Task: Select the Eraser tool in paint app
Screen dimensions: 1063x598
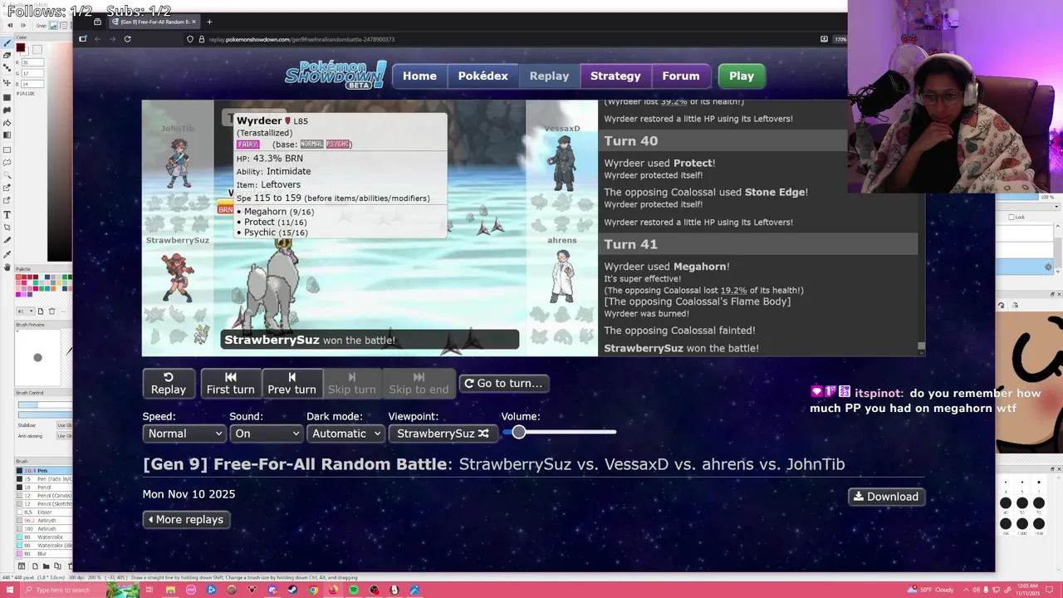Action: [x=7, y=55]
